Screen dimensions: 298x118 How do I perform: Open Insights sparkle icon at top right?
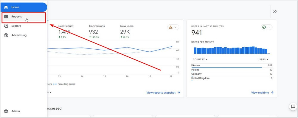(275, 12)
